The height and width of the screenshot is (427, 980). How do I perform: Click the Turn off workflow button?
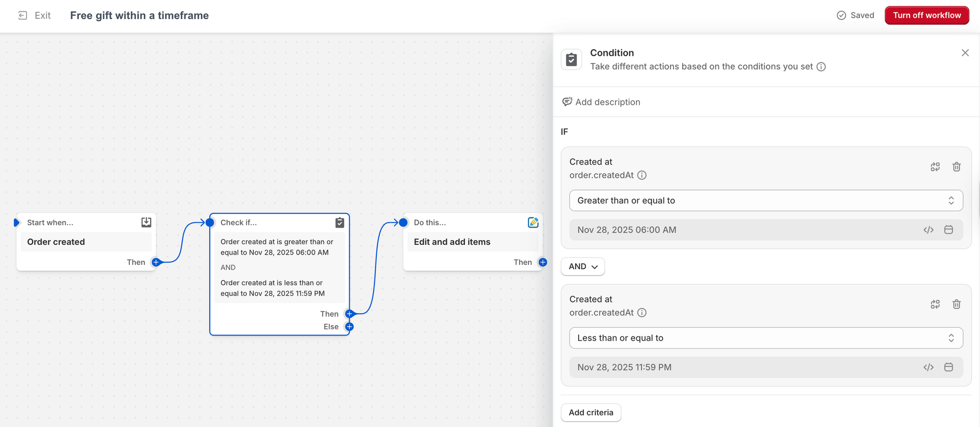[927, 15]
